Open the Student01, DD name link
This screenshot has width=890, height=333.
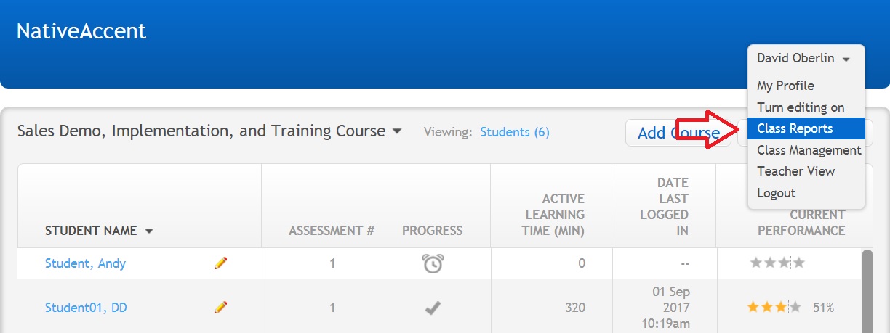pos(86,308)
